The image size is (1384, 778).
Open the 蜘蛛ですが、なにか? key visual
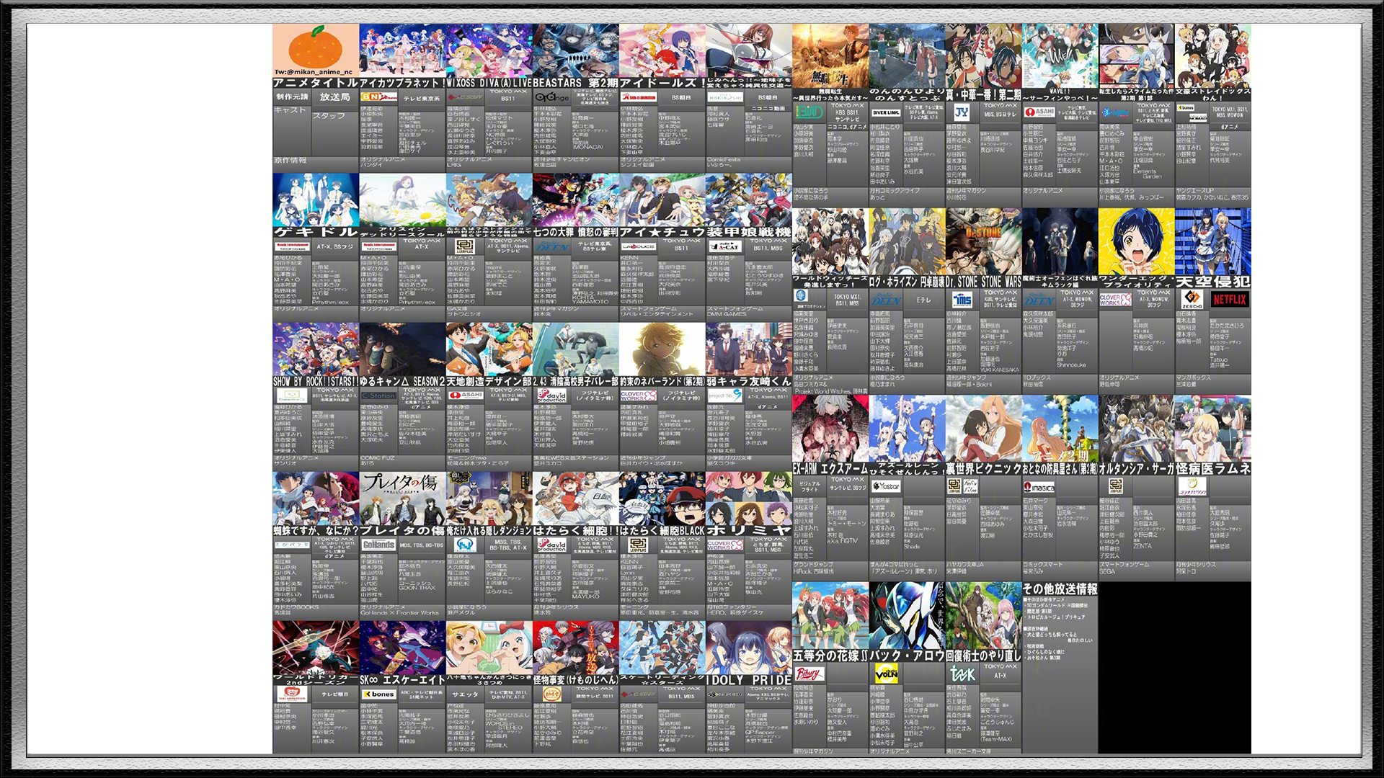316,498
